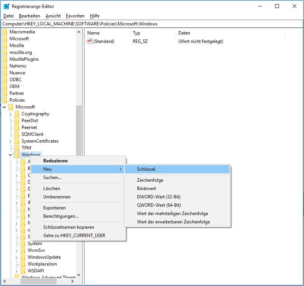Screen dimensions: 304x286
Task: Collapse the Windows key
Action: 11,155
